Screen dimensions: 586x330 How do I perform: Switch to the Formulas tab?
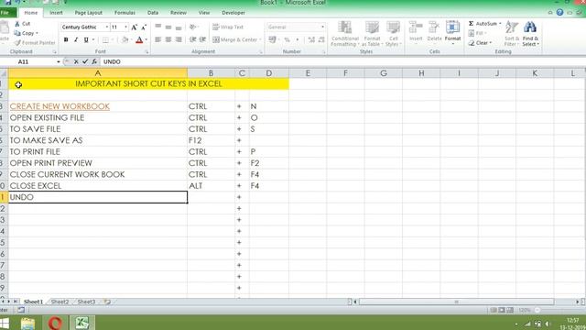tap(125, 13)
